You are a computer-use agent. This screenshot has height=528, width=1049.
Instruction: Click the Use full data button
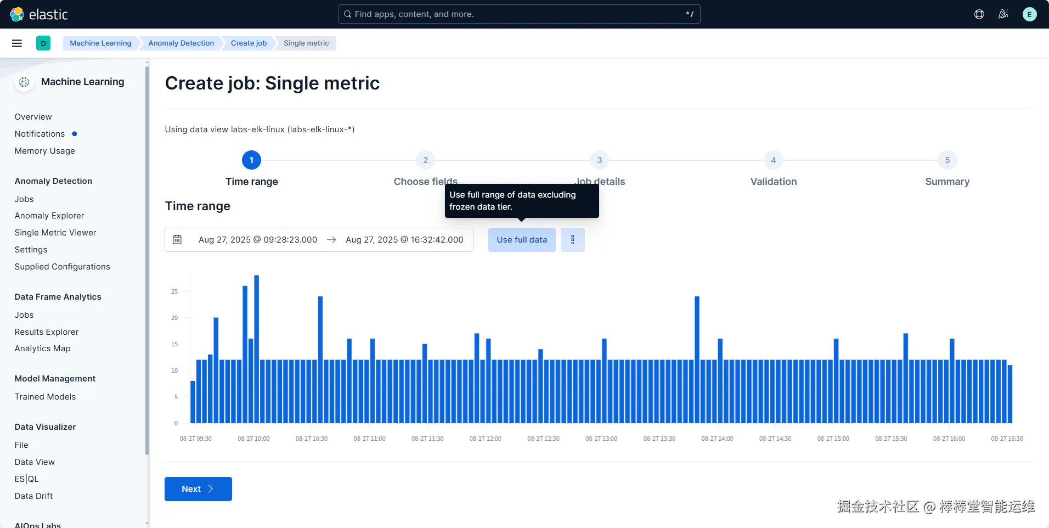tap(522, 240)
